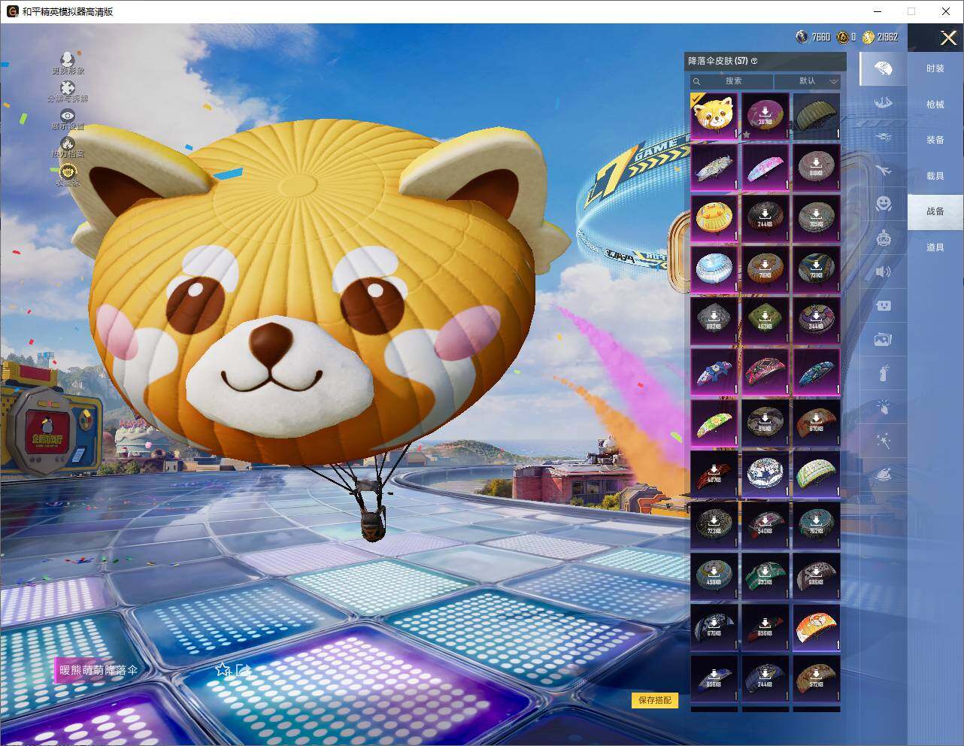Screen dimensions: 964x746
Task: Open the gold collection badge icon
Action: (x=68, y=171)
